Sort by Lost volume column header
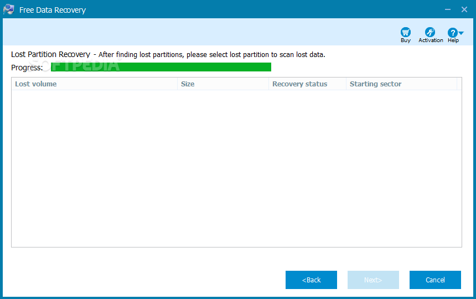The height and width of the screenshot is (299, 476). (95, 84)
